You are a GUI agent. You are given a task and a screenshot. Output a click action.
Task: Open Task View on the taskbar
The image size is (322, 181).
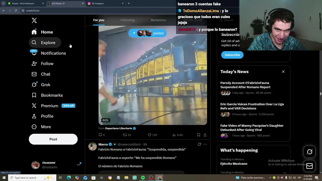(x=60, y=178)
